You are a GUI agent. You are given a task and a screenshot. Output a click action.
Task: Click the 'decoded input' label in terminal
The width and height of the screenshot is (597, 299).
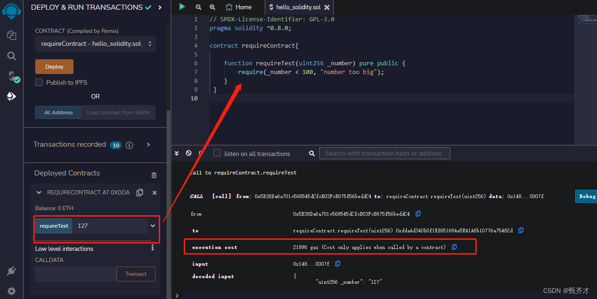click(x=213, y=276)
